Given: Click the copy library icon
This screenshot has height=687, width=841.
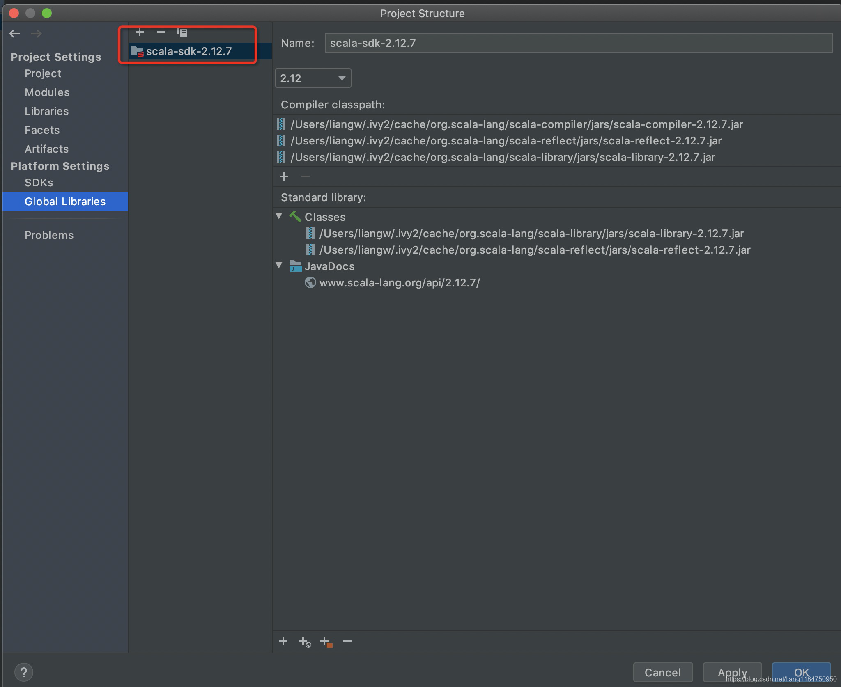Looking at the screenshot, I should point(182,32).
